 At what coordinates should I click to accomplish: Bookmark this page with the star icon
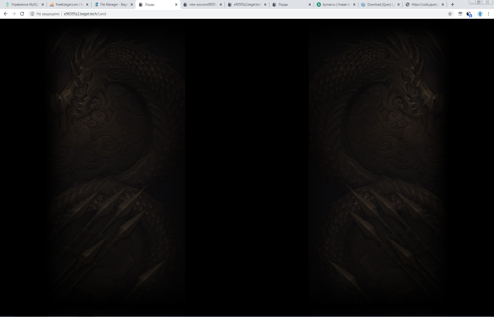[450, 14]
